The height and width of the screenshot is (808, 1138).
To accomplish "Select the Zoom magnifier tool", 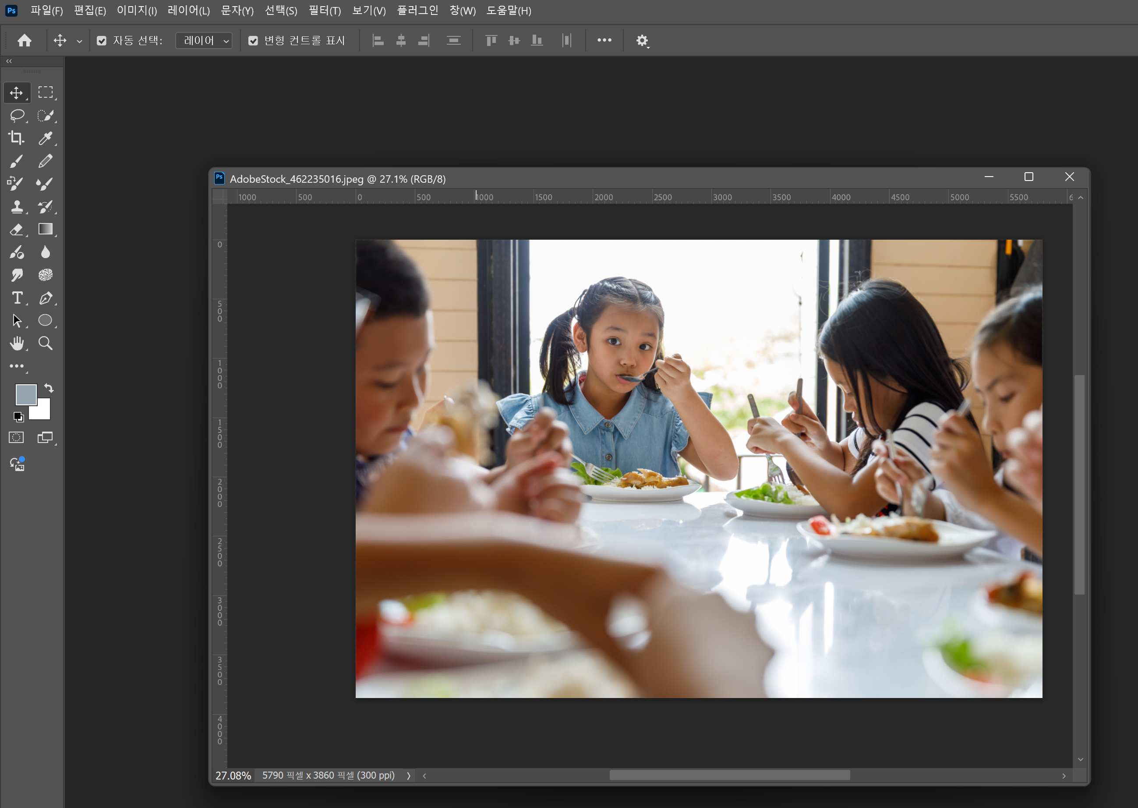I will (x=45, y=343).
